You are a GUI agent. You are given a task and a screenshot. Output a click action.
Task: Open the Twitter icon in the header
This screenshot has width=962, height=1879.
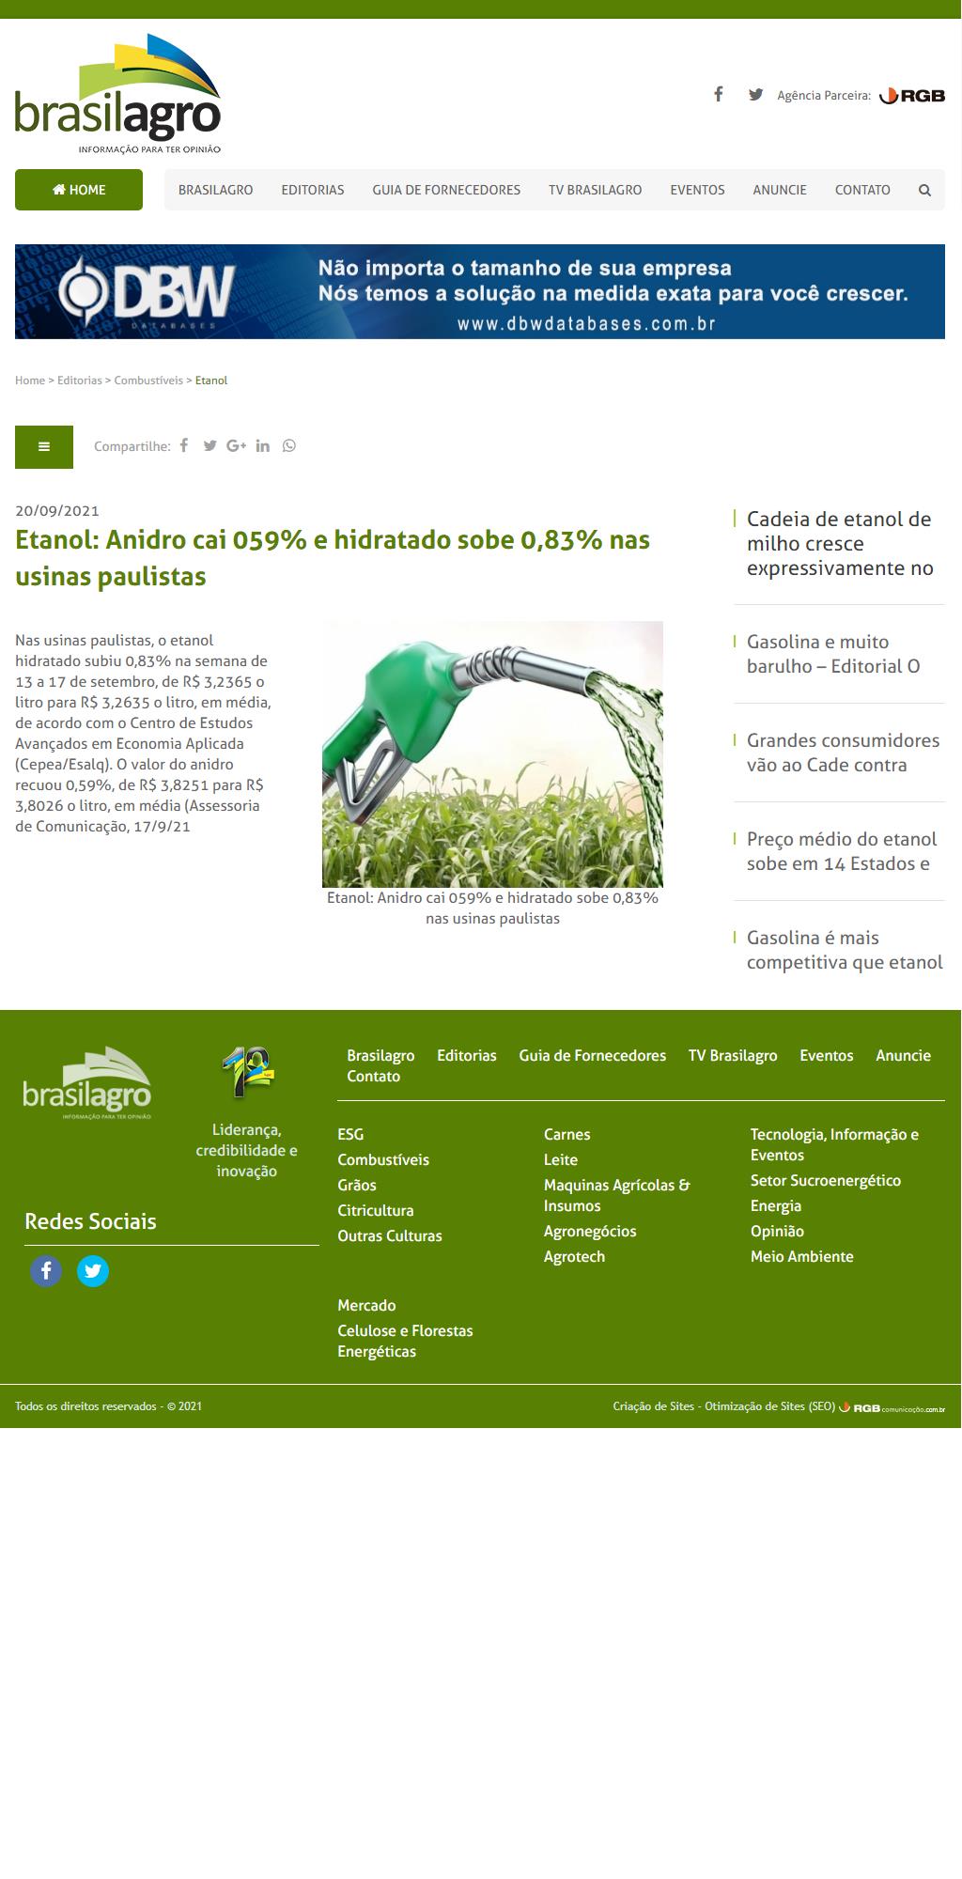pos(755,94)
